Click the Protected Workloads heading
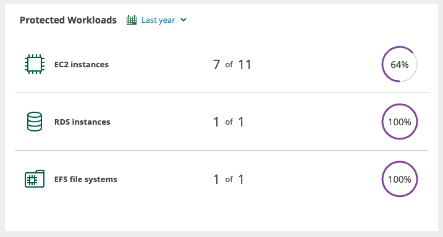443x237 pixels. (68, 20)
